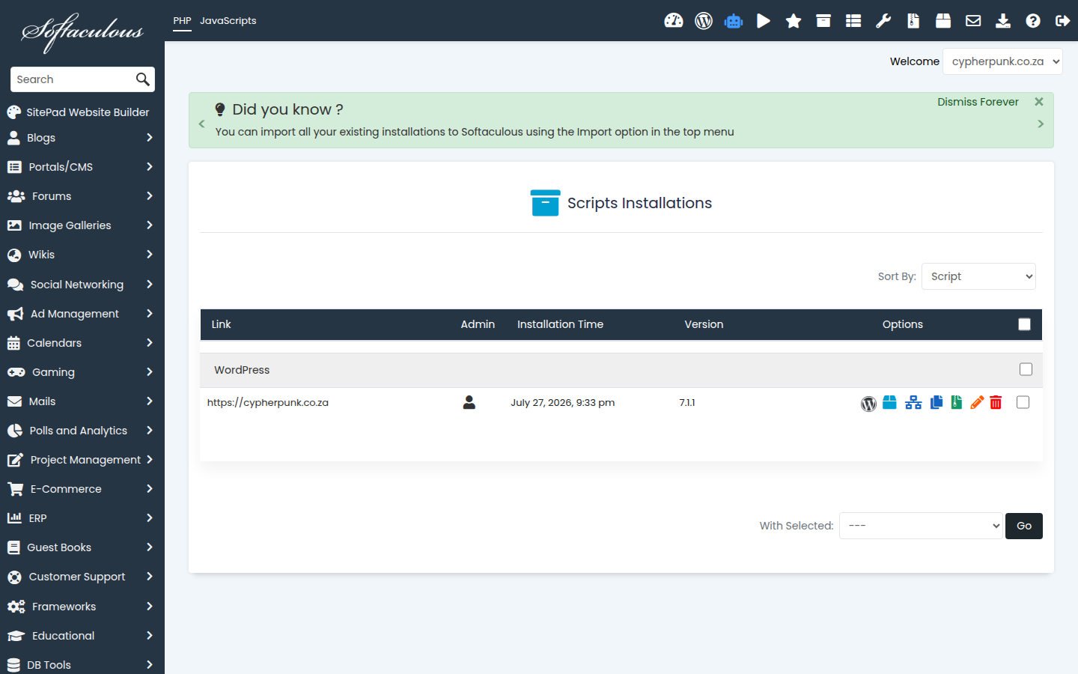This screenshot has height=674, width=1078.
Task: Expand the E-Commerce category in sidebar
Action: click(81, 489)
